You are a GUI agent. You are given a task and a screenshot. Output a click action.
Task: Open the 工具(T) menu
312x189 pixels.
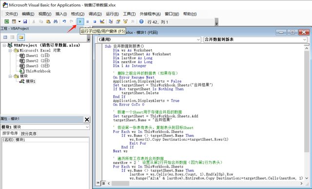pyautogui.click(x=129, y=14)
